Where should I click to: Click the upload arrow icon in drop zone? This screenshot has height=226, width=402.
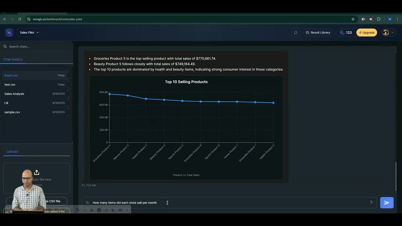pos(37,172)
